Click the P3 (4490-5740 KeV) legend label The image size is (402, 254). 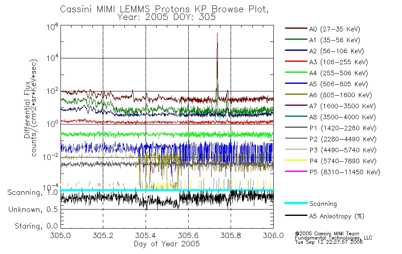coord(343,150)
